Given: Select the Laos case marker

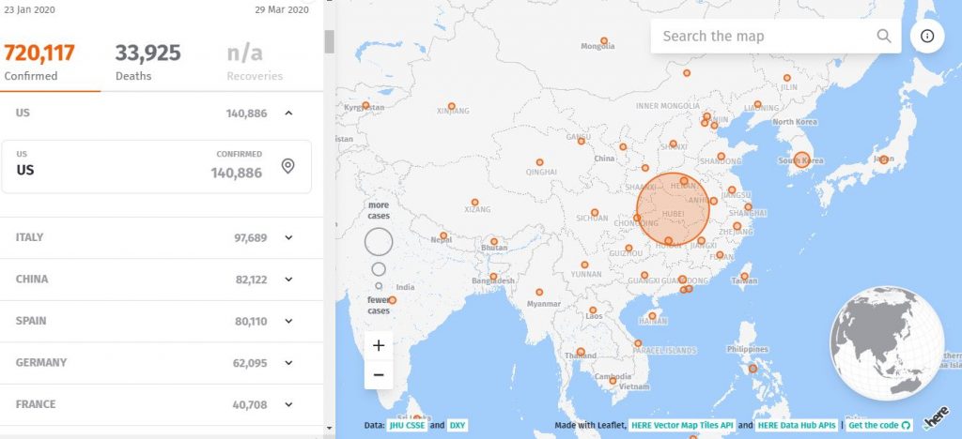Looking at the screenshot, I should coord(593,310).
